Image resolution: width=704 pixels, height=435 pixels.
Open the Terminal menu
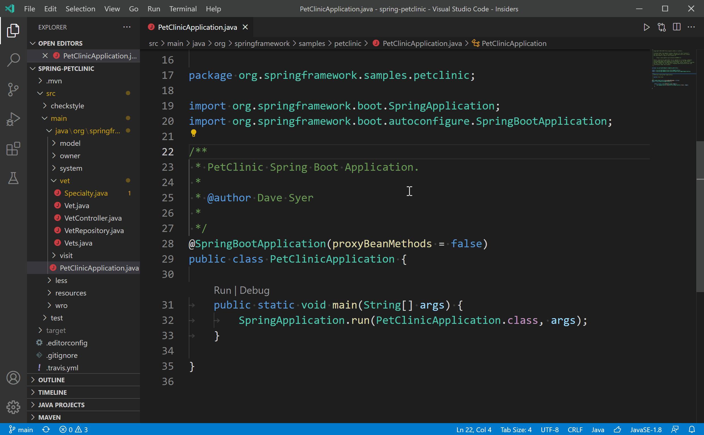[183, 9]
